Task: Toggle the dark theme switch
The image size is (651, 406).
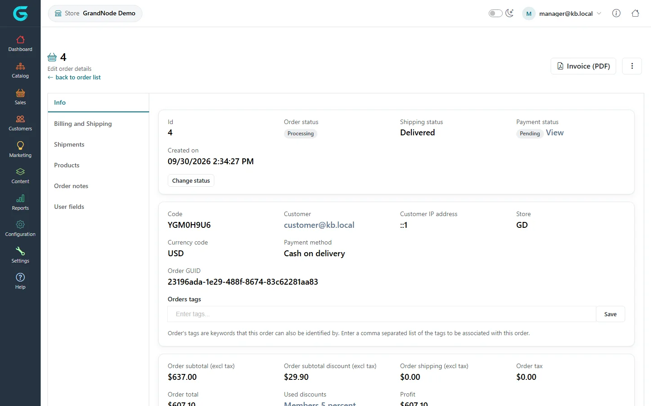Action: pos(495,13)
